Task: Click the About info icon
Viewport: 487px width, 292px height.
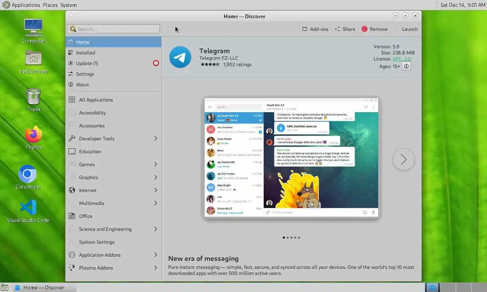Action: pyautogui.click(x=71, y=84)
